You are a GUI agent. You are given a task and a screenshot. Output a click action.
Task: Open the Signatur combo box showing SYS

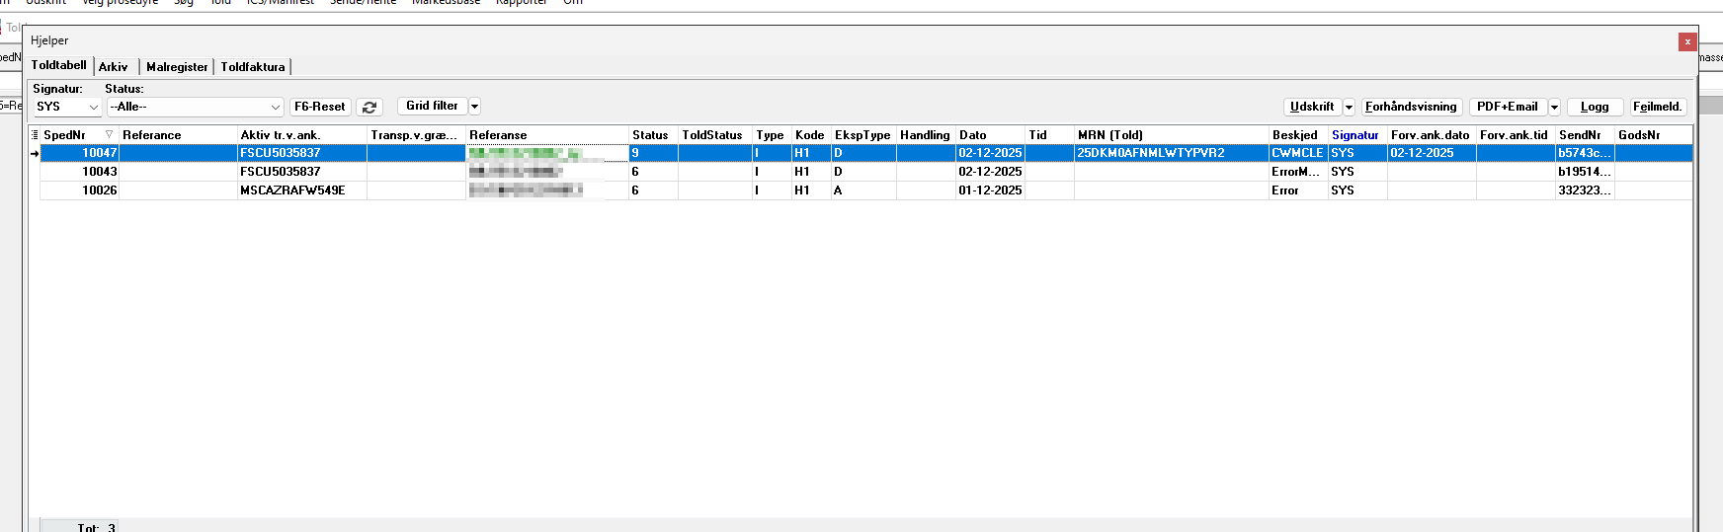pos(67,107)
